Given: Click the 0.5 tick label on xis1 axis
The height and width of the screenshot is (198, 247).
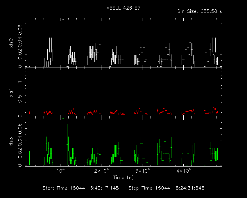Looking at the screenshot, I should coord(20,99).
